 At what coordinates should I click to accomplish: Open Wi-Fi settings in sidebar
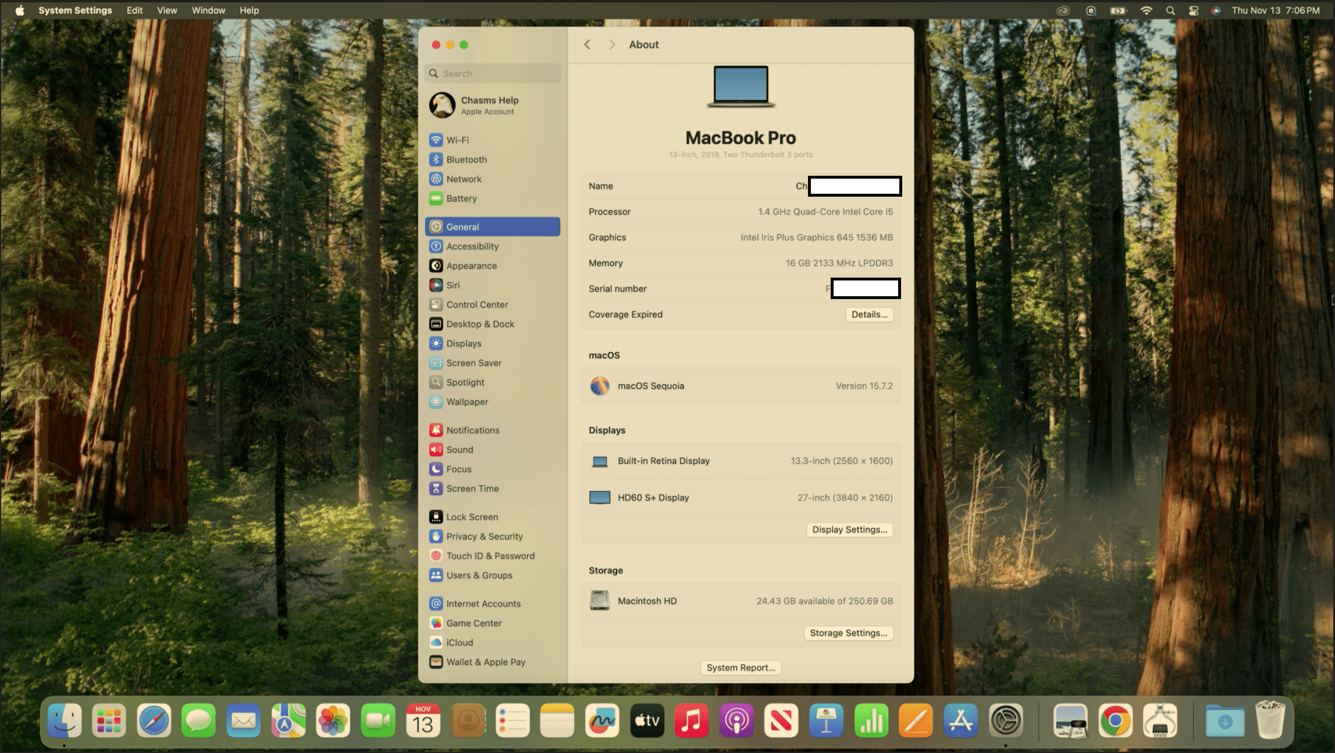tap(457, 140)
